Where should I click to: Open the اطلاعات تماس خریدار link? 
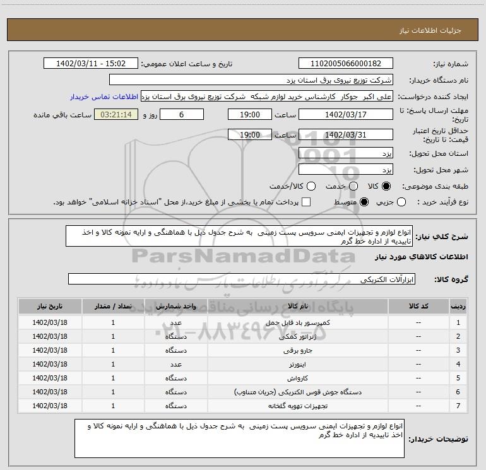[104, 97]
